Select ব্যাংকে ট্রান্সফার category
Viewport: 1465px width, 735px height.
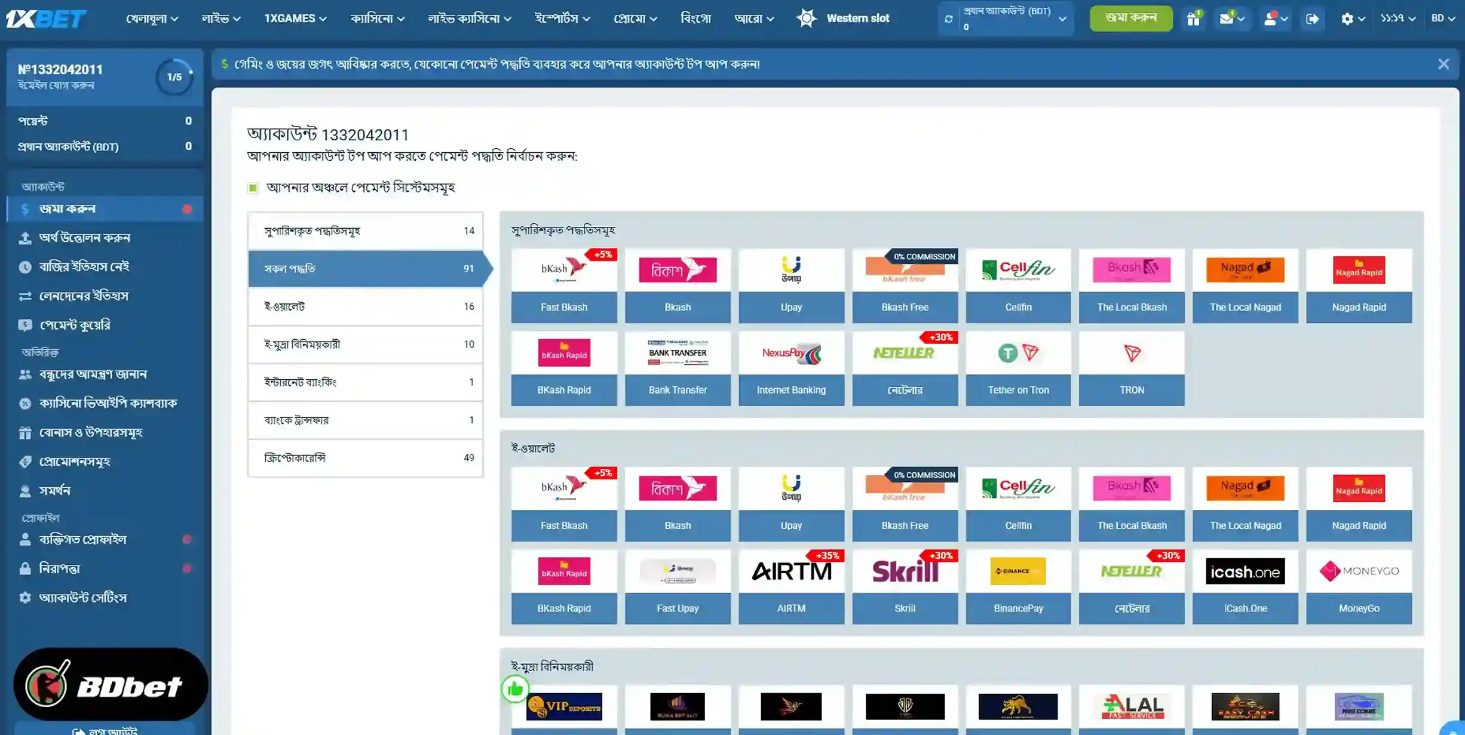point(365,420)
